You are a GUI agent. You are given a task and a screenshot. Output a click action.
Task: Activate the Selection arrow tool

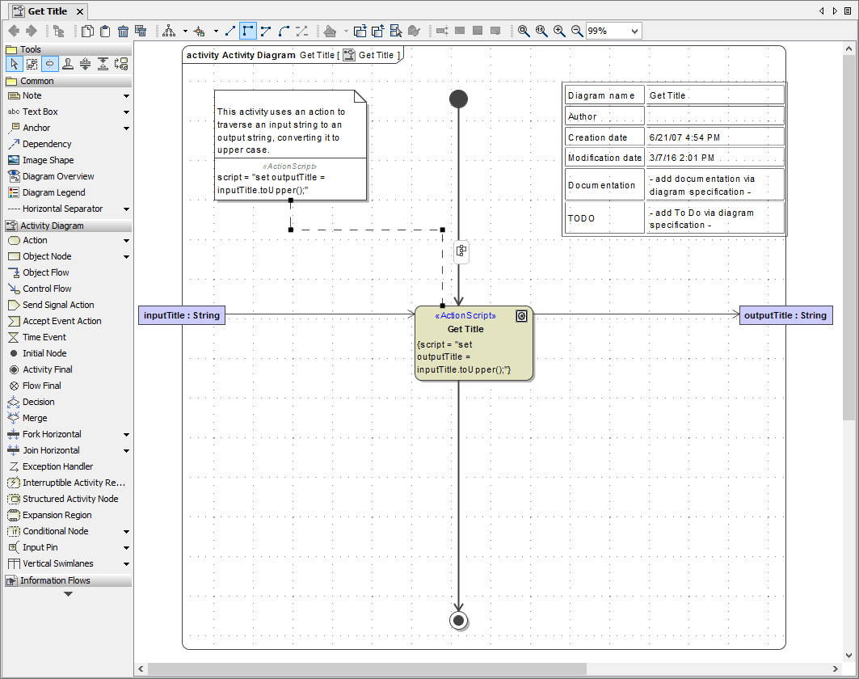coord(15,64)
